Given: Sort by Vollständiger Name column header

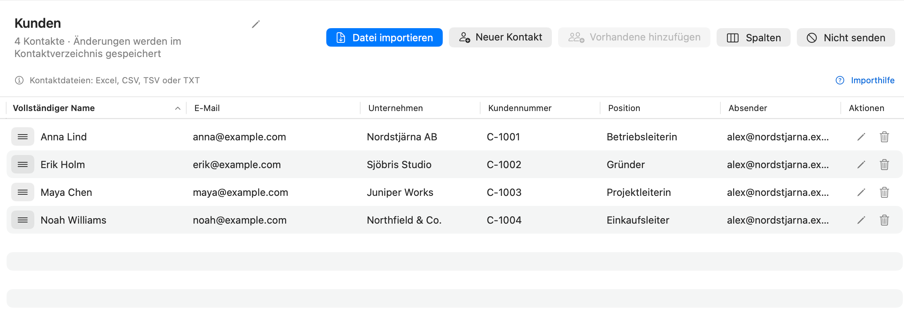Looking at the screenshot, I should (96, 108).
